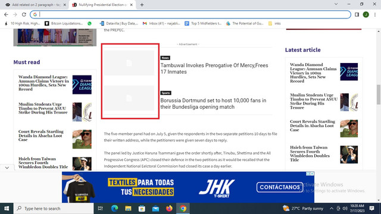Go back to the previous page
381x214 pixels.
6,14
